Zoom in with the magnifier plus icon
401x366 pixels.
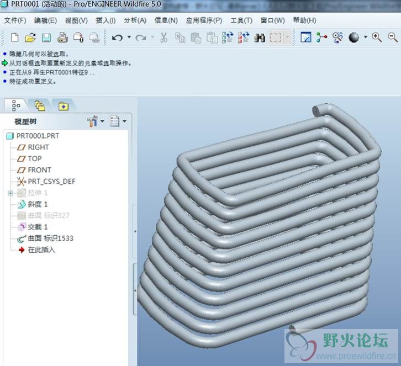pos(377,38)
